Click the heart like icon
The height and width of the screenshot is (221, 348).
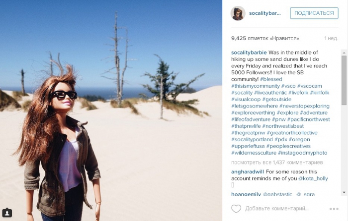coord(236,209)
